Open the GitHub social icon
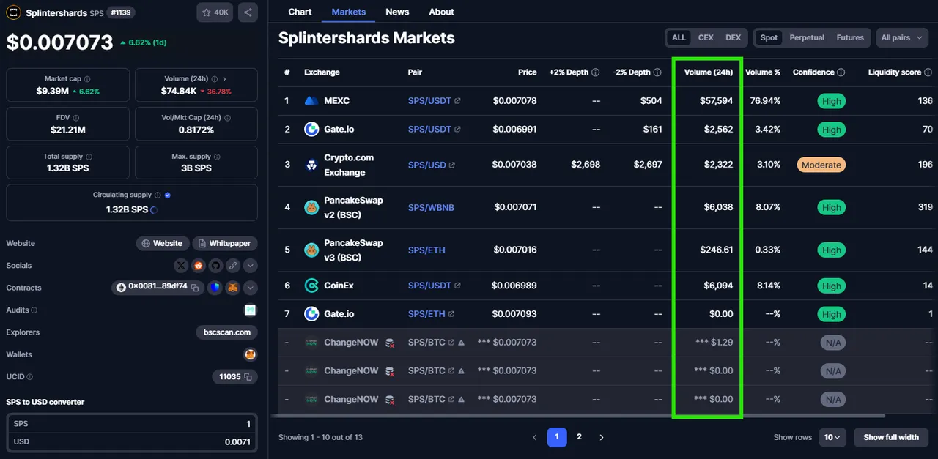 pos(215,266)
